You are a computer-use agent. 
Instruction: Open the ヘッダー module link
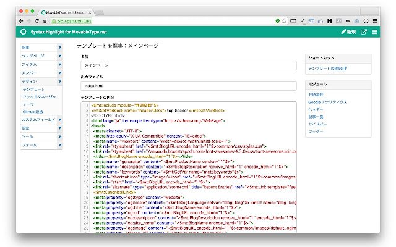(316, 109)
